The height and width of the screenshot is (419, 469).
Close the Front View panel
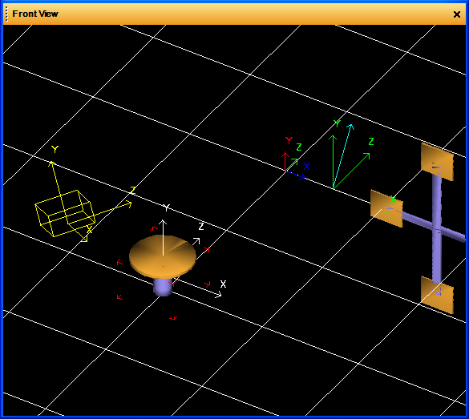[456, 14]
